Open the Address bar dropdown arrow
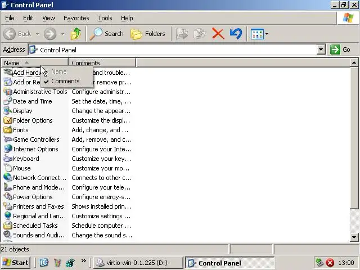 [x=321, y=49]
